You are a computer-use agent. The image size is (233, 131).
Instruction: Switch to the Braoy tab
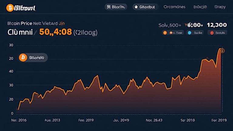(x=220, y=7)
